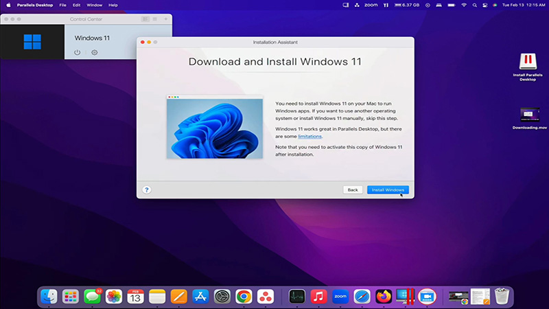Click the date and time in menu bar
The image size is (549, 309).
[524, 5]
